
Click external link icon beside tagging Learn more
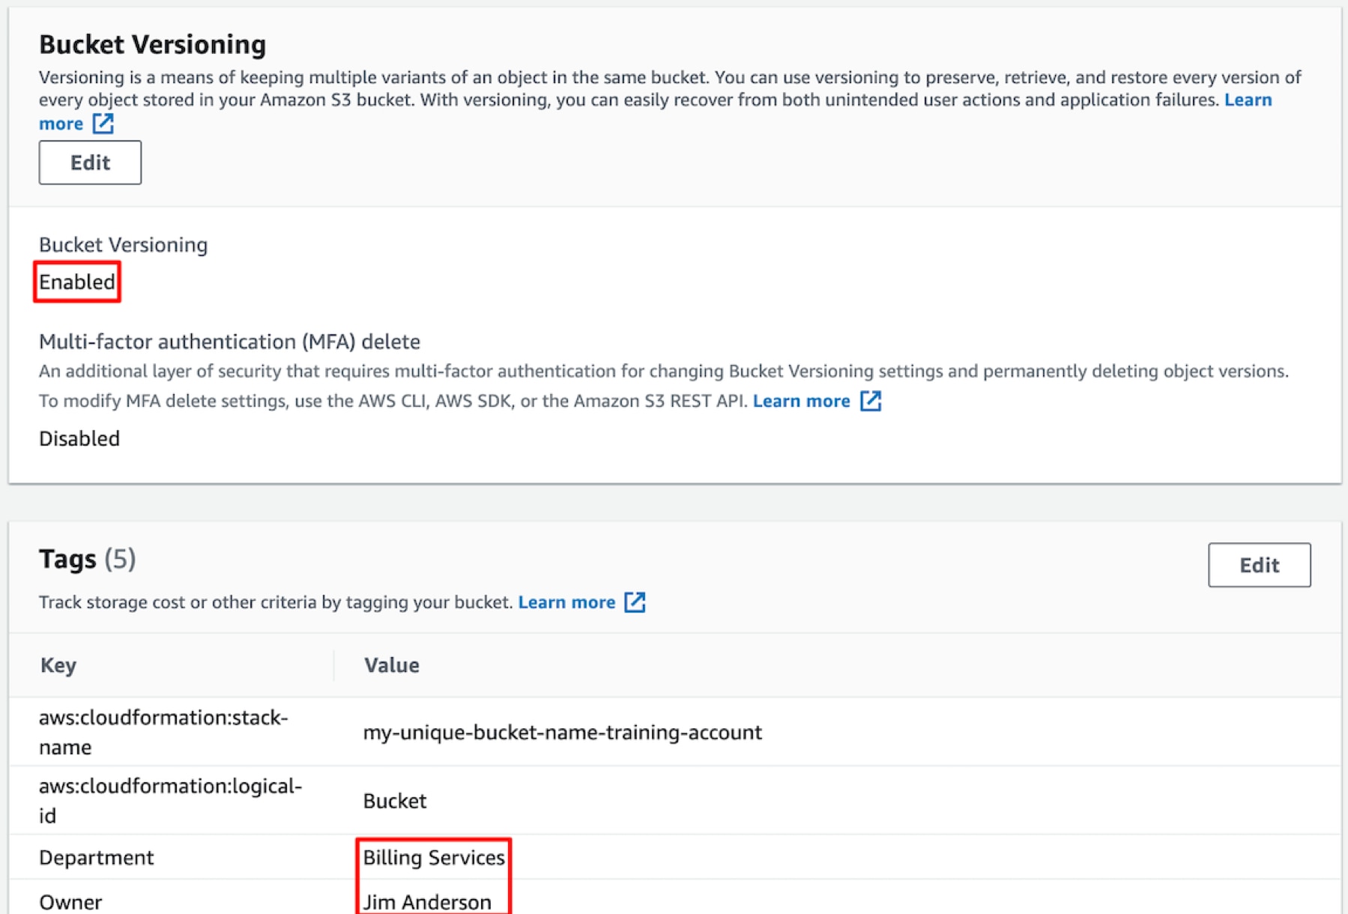click(635, 602)
